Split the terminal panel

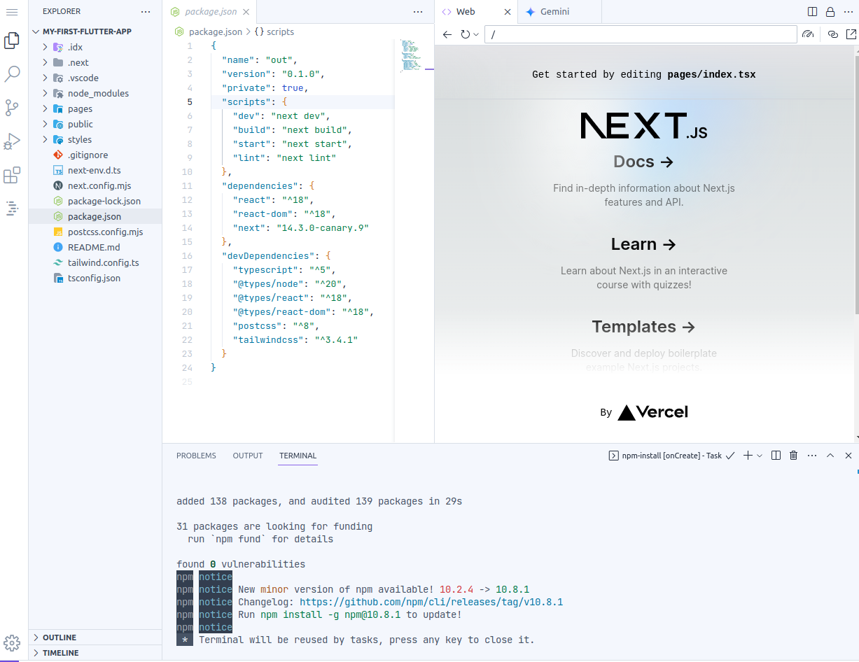click(775, 455)
